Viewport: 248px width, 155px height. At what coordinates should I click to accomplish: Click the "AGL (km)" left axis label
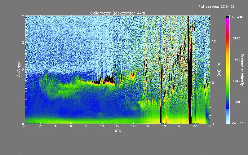pos(19,69)
